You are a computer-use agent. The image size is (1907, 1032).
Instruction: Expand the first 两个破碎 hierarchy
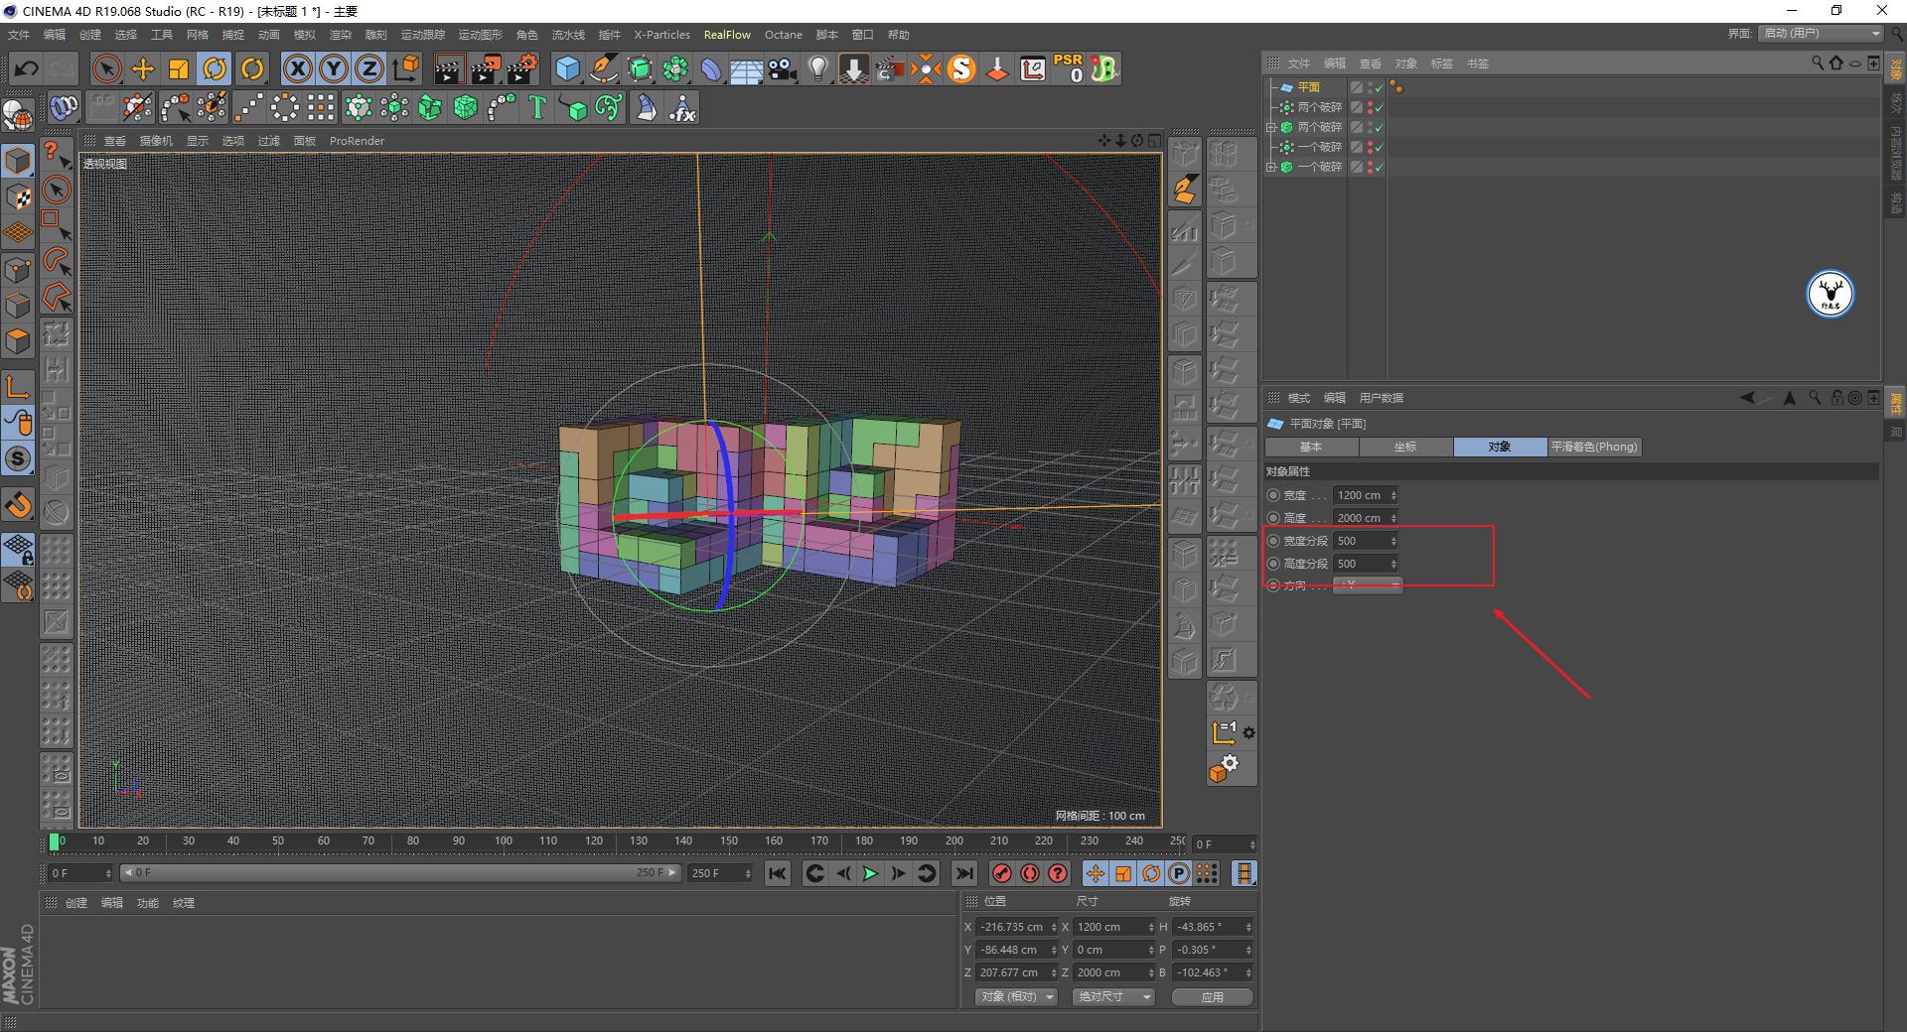click(1271, 127)
